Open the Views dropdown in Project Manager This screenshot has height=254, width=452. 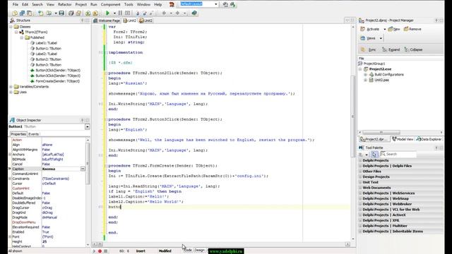point(381,38)
